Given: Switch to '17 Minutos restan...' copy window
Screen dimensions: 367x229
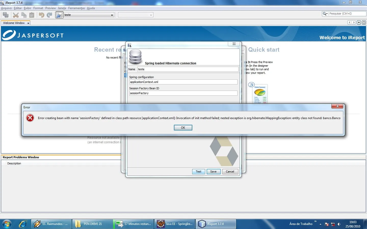Looking at the screenshot, I should (x=133, y=224).
